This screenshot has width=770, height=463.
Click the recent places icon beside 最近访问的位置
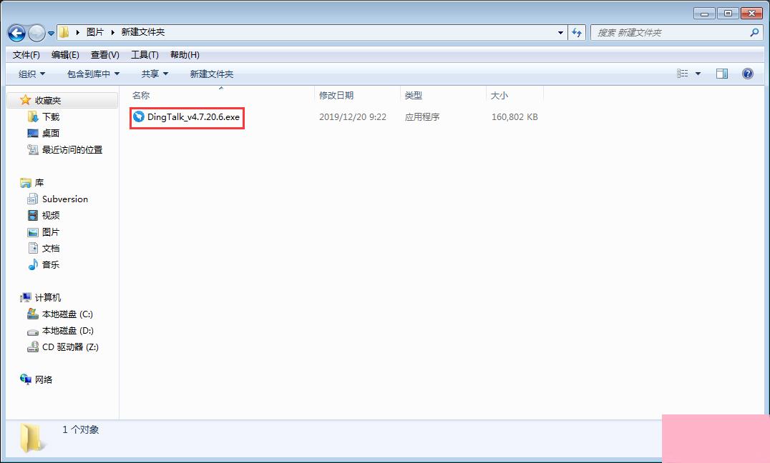point(33,149)
